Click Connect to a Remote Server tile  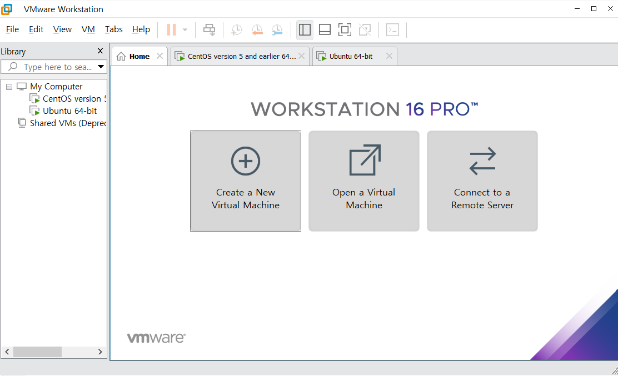click(x=482, y=181)
